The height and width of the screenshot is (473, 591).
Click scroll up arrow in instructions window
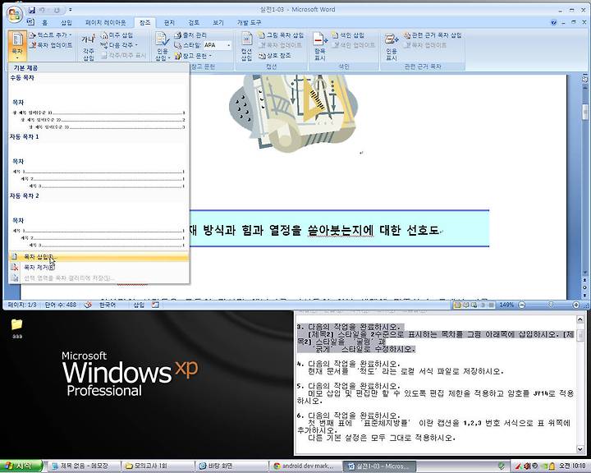pos(580,320)
